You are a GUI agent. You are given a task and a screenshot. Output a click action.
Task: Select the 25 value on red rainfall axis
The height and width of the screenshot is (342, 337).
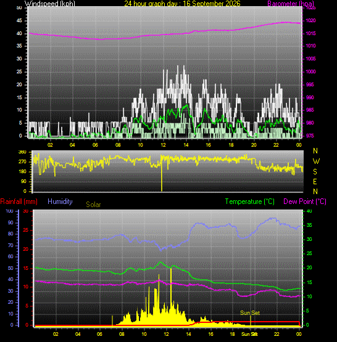(25, 230)
